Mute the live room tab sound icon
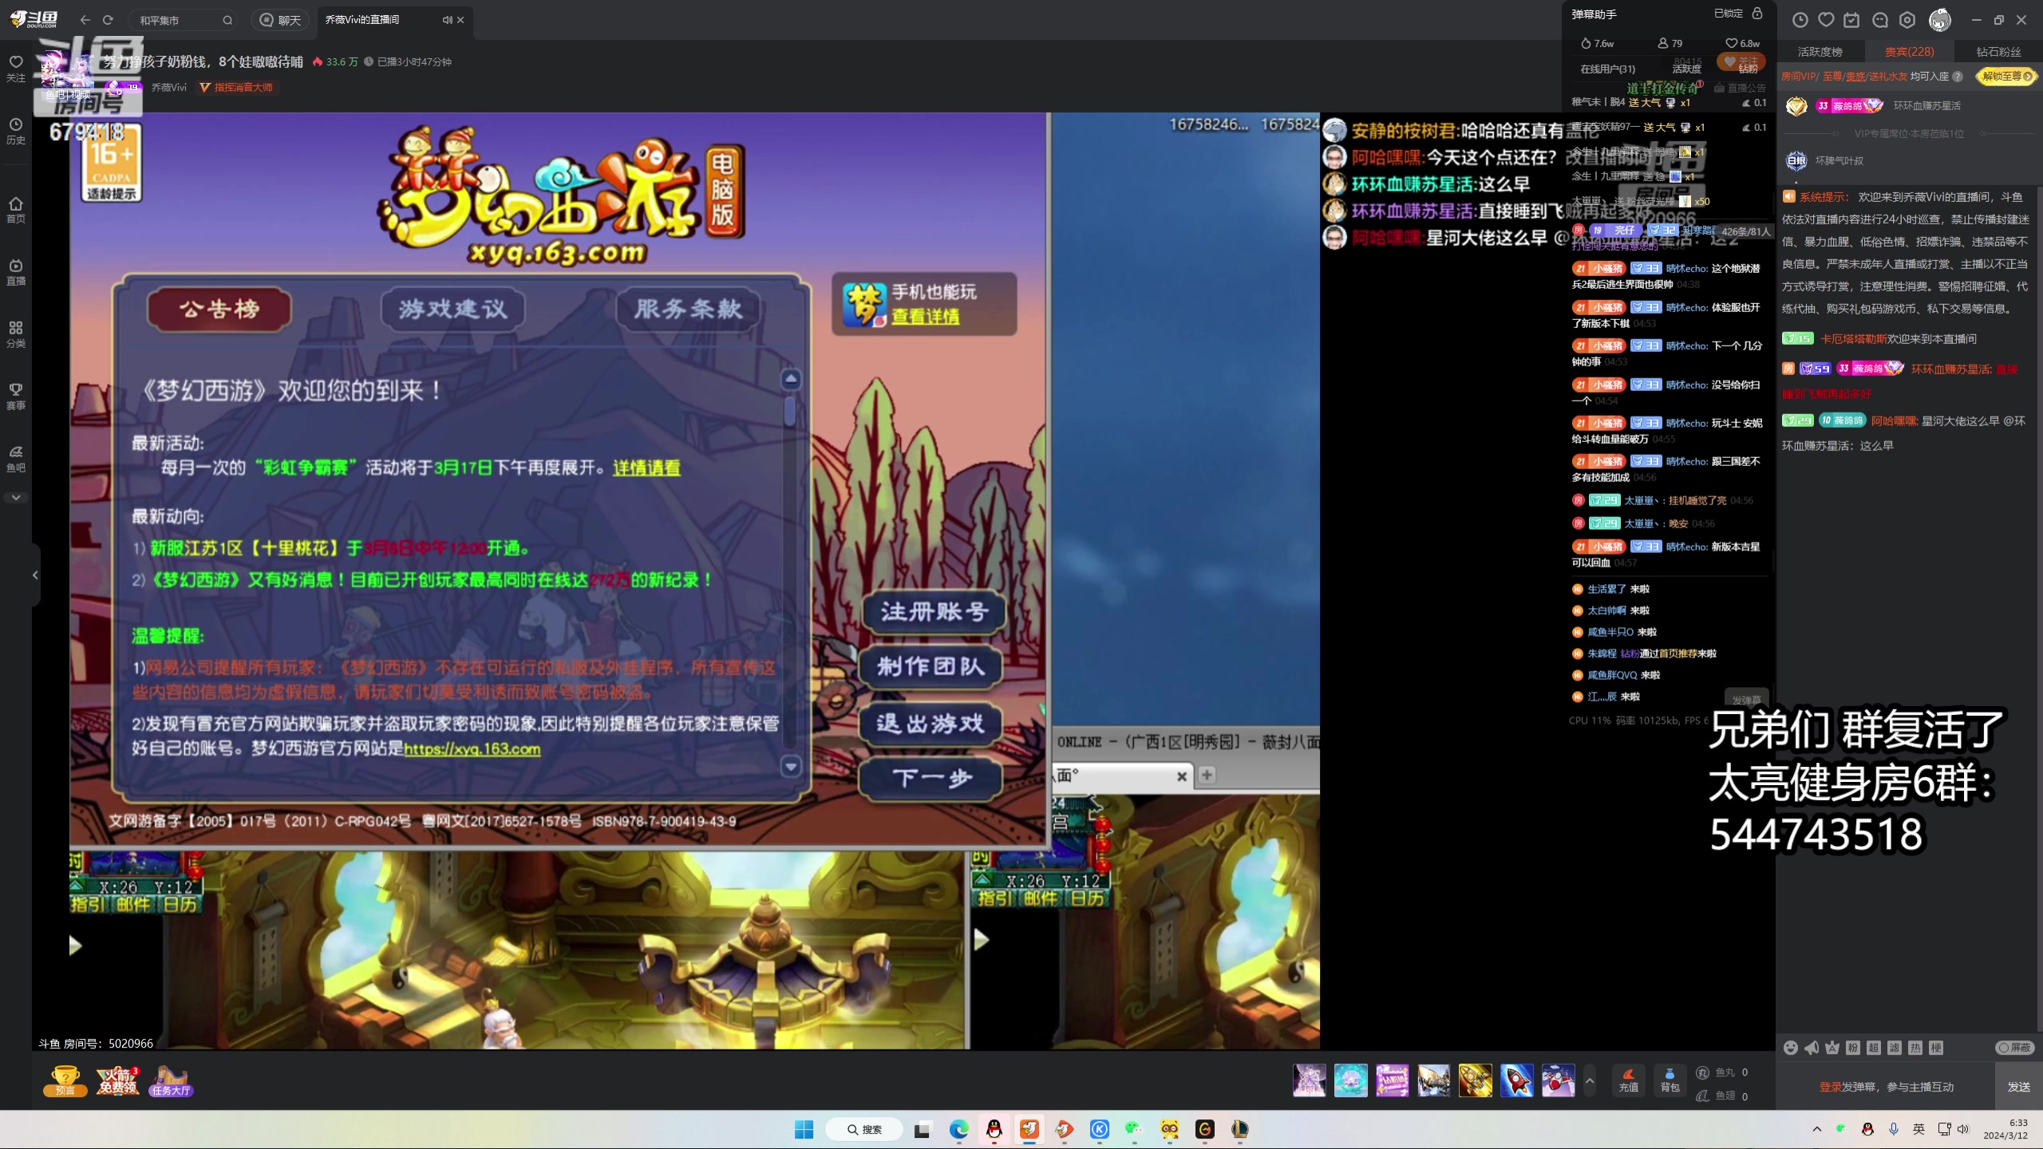 click(447, 20)
